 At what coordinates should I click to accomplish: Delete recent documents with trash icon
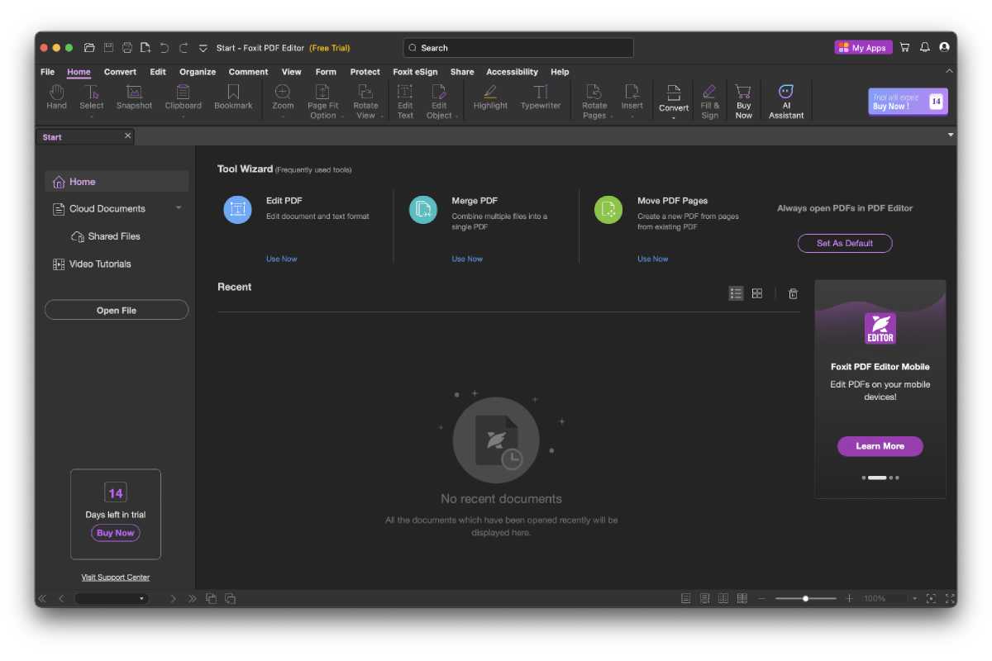[793, 293]
